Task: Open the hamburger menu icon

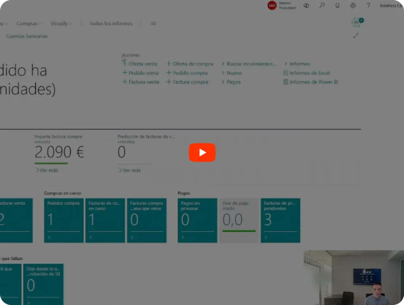Action: coord(153,24)
